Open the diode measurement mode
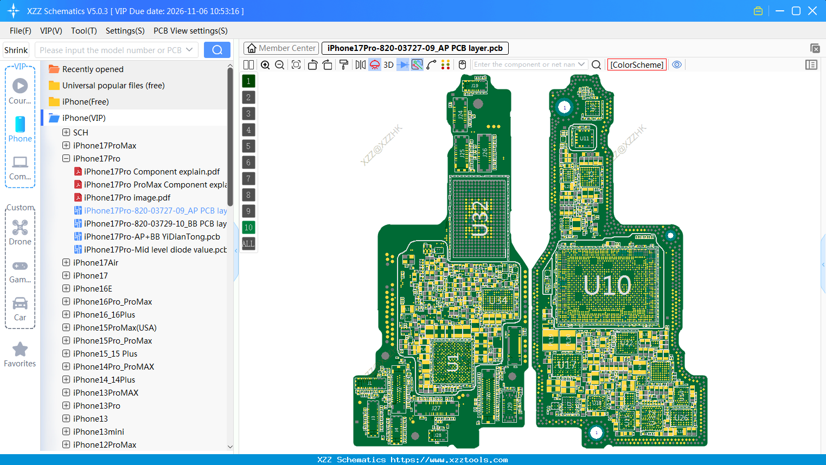Image resolution: width=826 pixels, height=465 pixels. tap(403, 64)
